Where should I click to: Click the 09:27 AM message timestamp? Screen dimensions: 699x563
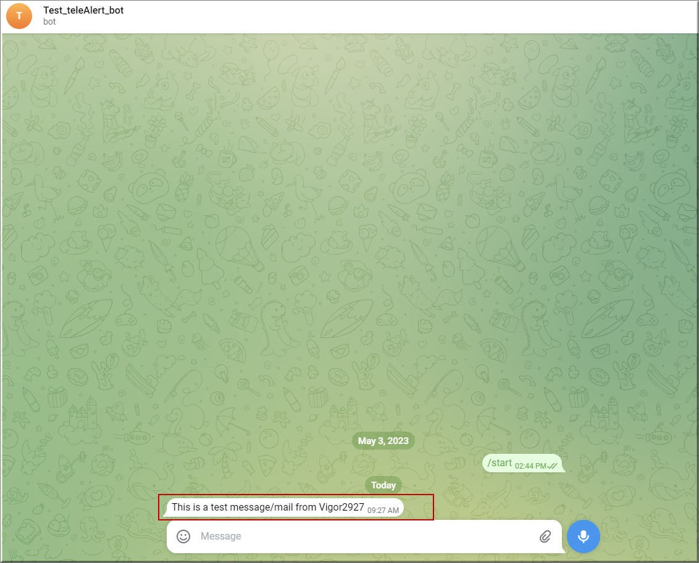[383, 511]
